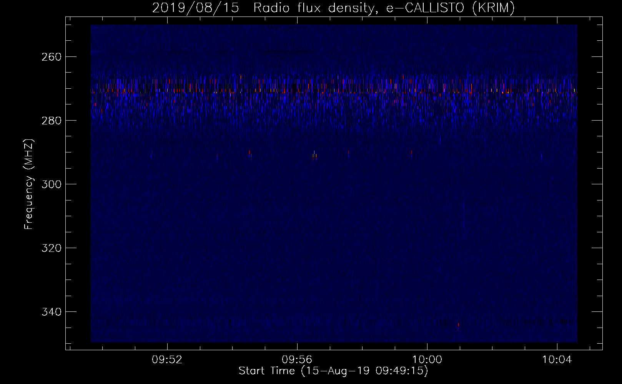
Task: Select the 10:00 time tick label
Action: [x=427, y=360]
